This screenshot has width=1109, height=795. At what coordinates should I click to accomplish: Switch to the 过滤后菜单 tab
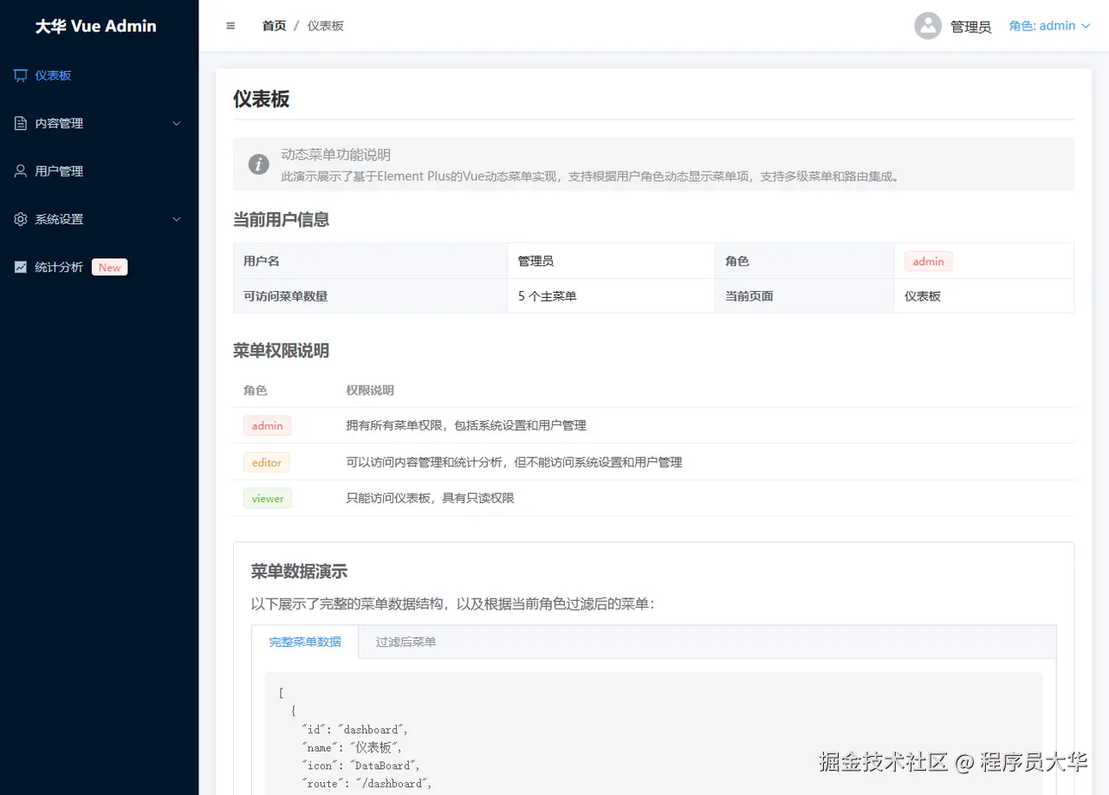pyautogui.click(x=404, y=642)
